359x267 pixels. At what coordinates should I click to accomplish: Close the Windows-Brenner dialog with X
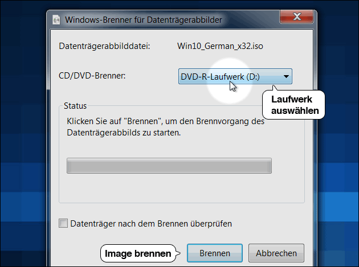pyautogui.click(x=296, y=17)
